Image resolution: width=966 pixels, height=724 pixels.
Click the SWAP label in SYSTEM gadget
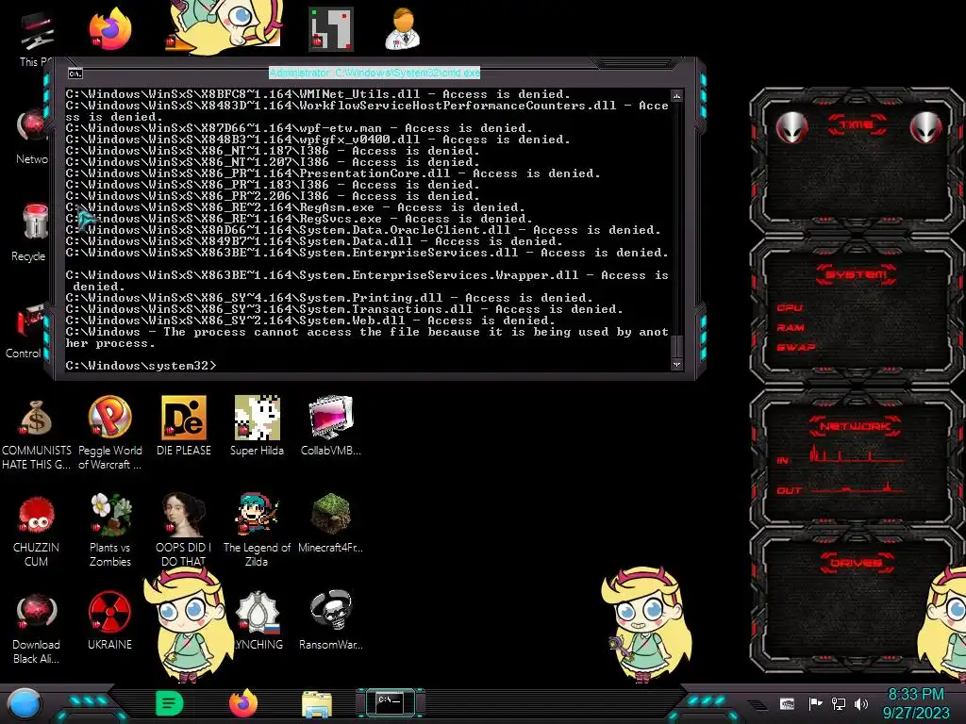[796, 347]
